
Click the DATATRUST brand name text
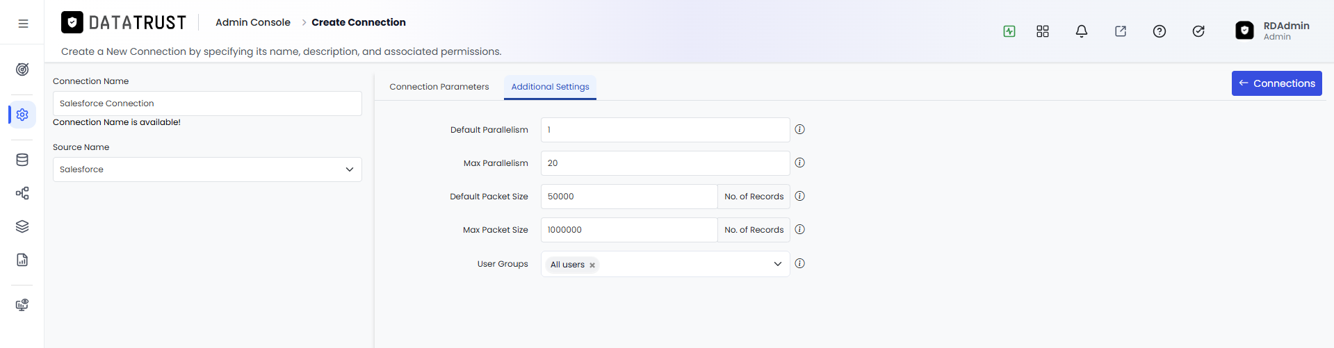138,23
